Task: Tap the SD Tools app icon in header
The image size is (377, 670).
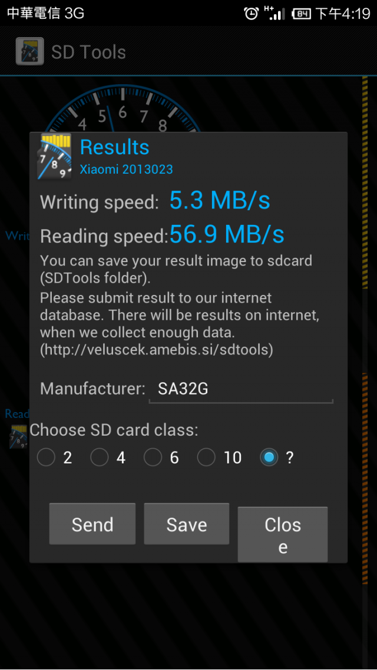Action: coord(30,52)
